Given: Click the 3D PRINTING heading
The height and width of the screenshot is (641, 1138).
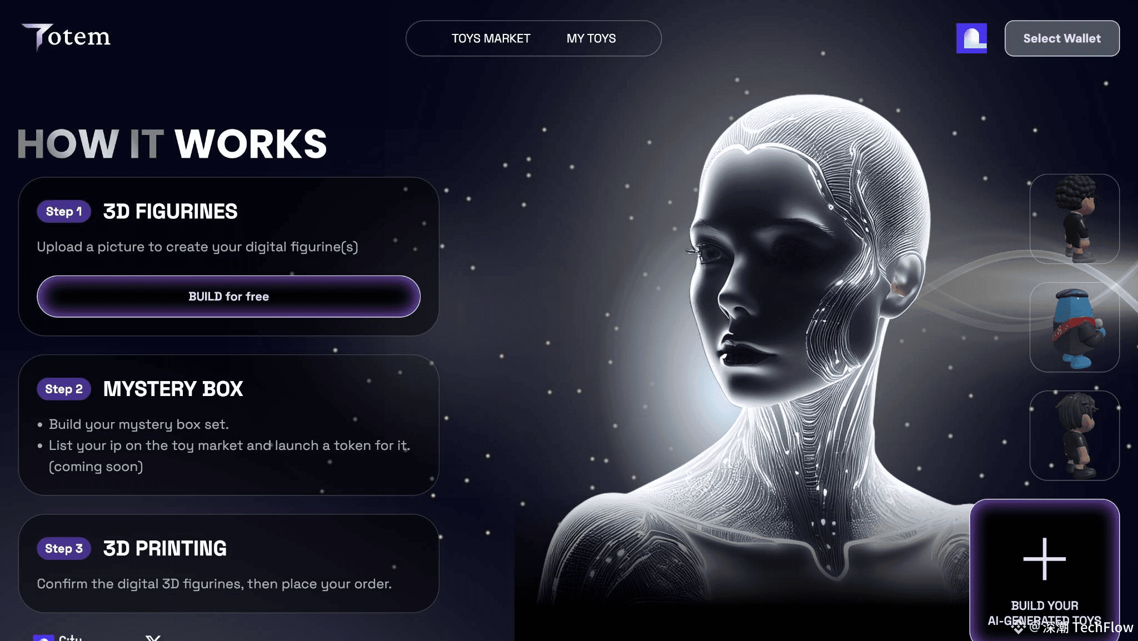Looking at the screenshot, I should click(165, 548).
